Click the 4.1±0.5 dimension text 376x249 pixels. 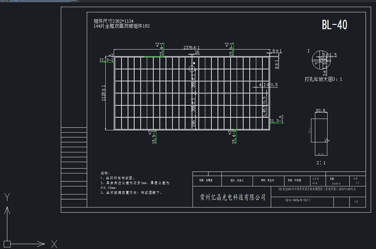268,84
